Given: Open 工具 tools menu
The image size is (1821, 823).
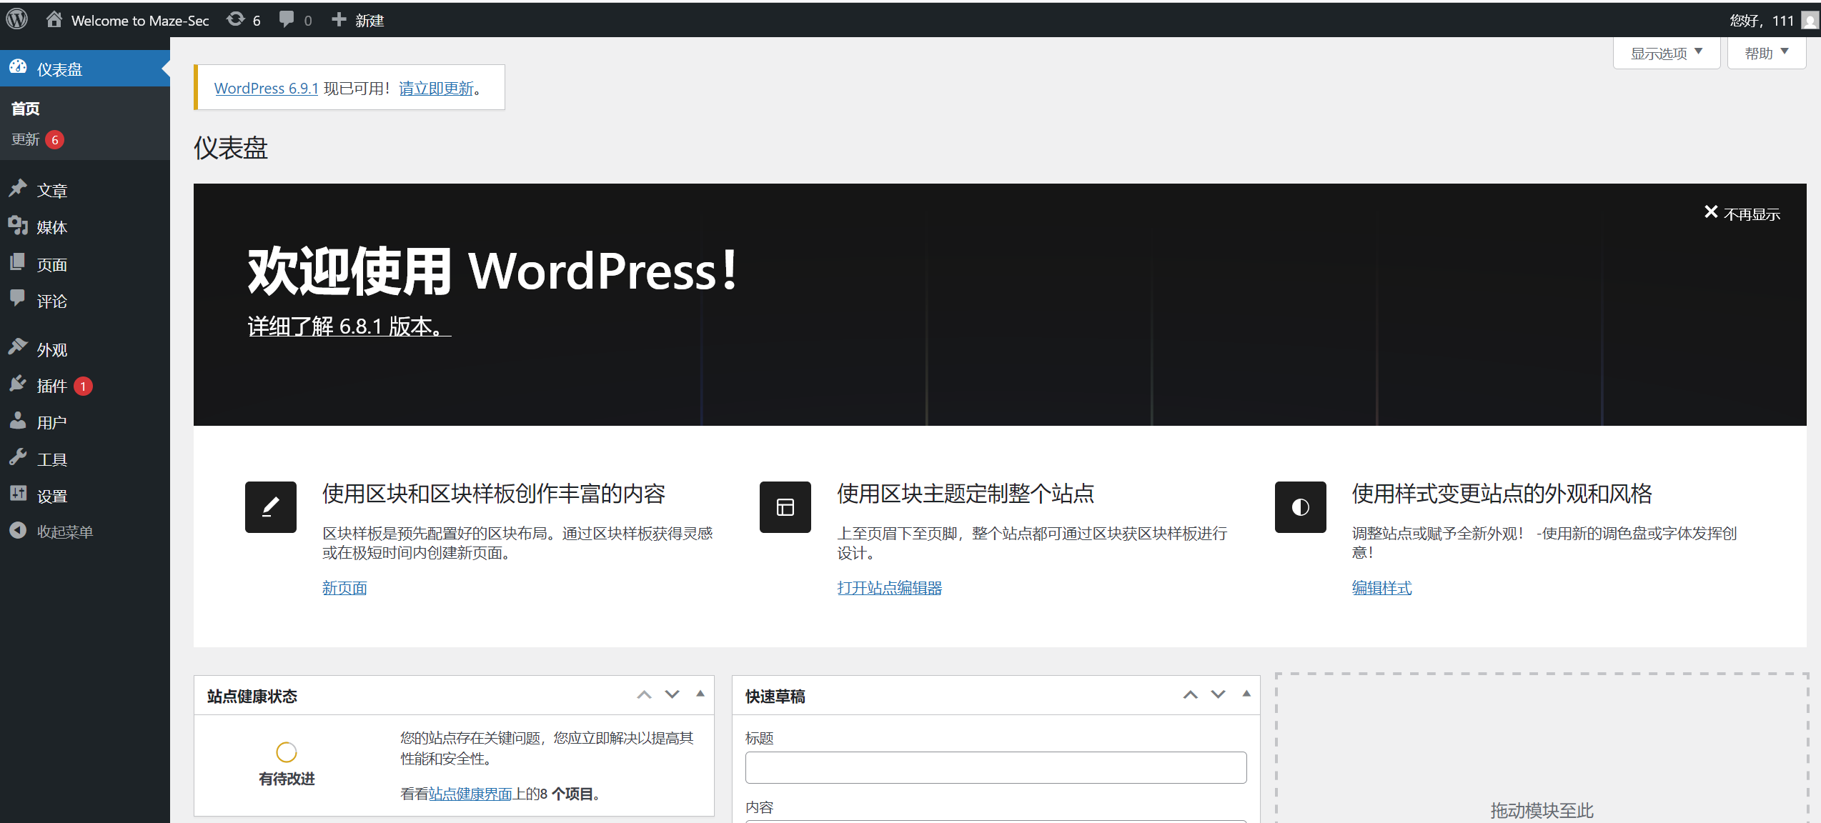Looking at the screenshot, I should point(51,459).
